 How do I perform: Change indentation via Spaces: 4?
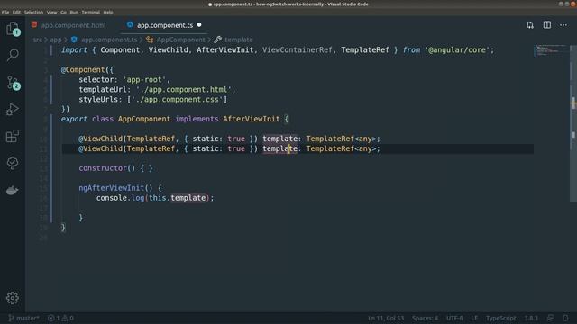(x=425, y=318)
